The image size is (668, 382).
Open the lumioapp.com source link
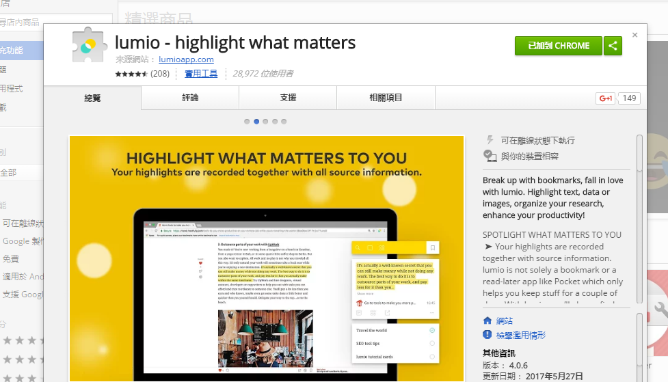[x=186, y=59]
